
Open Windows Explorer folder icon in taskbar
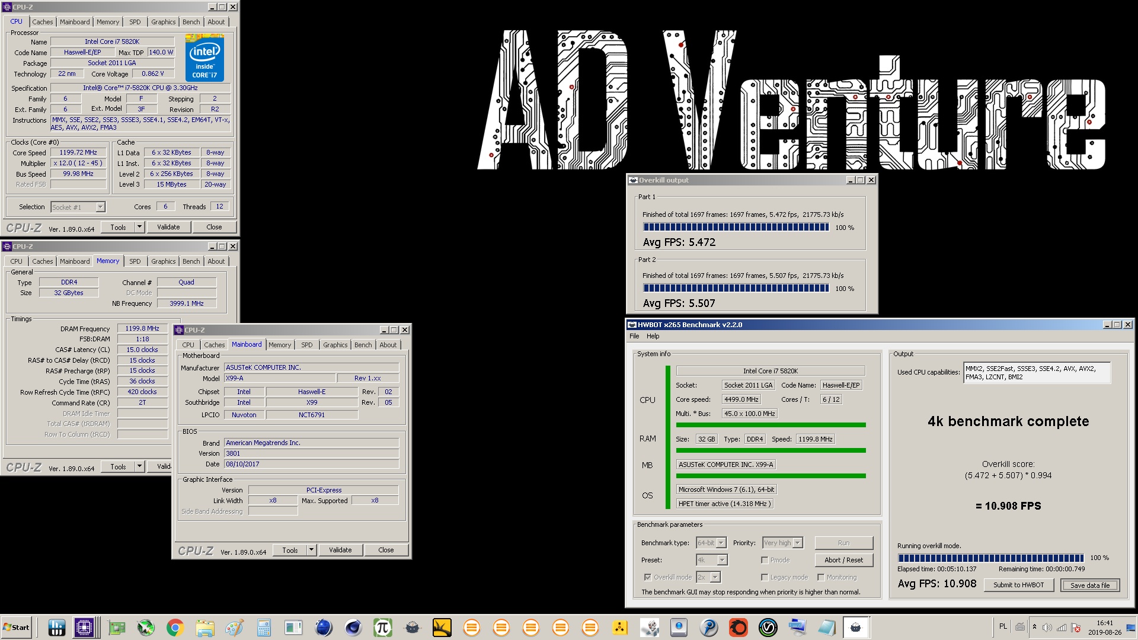coord(204,627)
